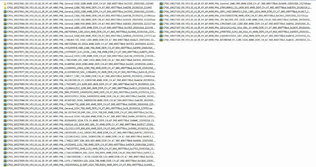This screenshot has height=167, width=316.
Task: Click archive icon of CPS6_19027110 M190EN4 file
Action: tap(161, 40)
